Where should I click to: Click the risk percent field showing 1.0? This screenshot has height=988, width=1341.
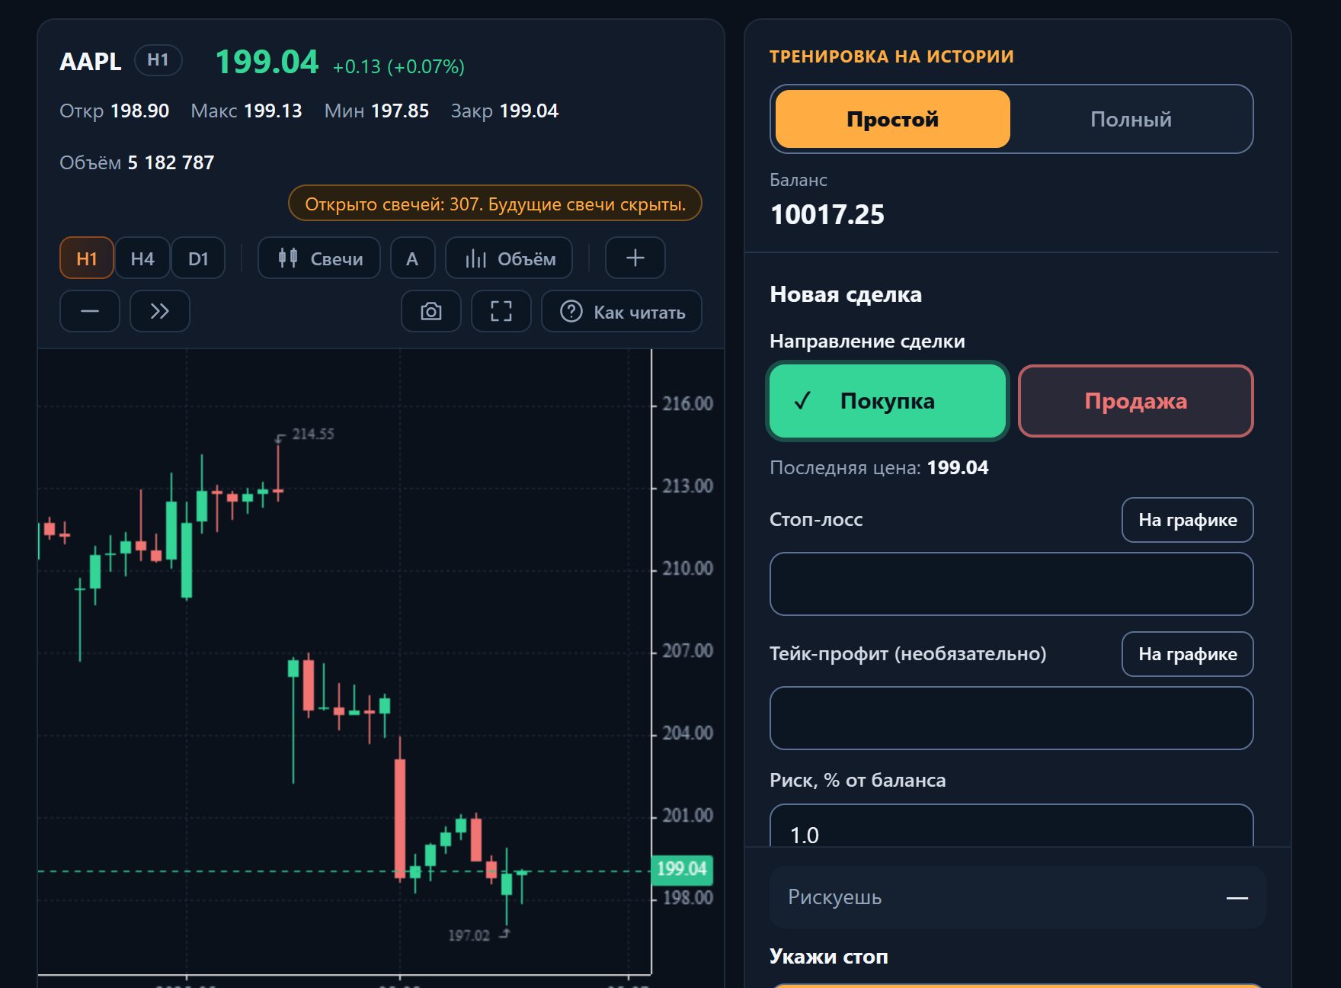pyautogui.click(x=1012, y=826)
